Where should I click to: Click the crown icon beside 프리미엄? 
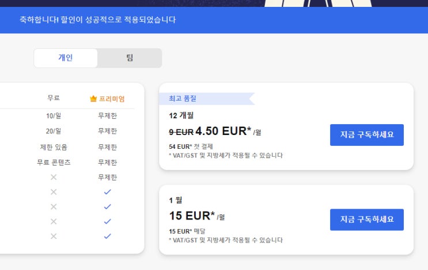point(93,99)
